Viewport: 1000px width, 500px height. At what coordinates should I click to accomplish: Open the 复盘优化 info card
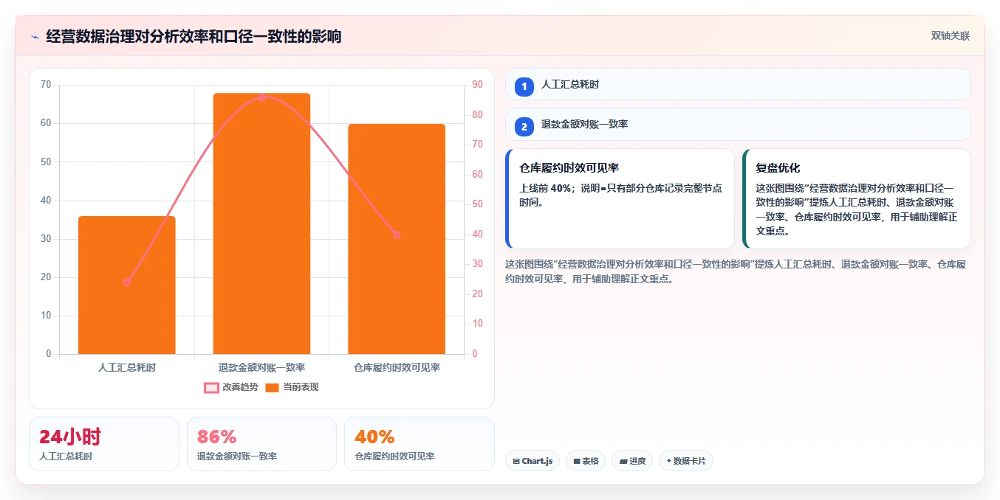click(x=857, y=198)
